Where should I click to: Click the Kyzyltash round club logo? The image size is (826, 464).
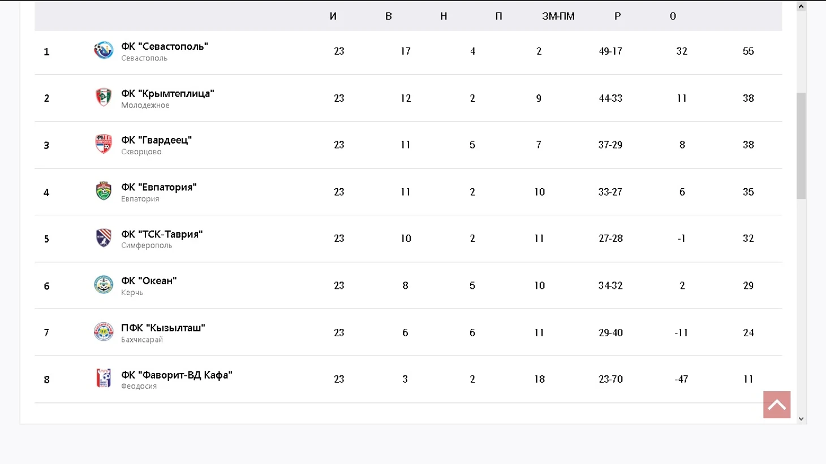pos(104,332)
